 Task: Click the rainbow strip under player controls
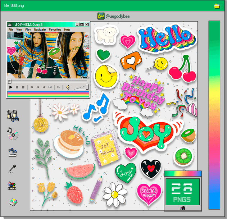click(48, 94)
